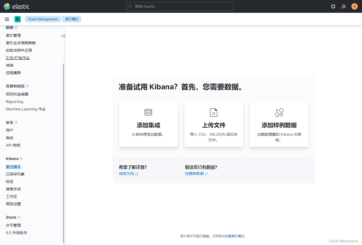The image size is (362, 245).
Task: Click the sidebar vertical scrollbar
Action: click(x=63, y=154)
